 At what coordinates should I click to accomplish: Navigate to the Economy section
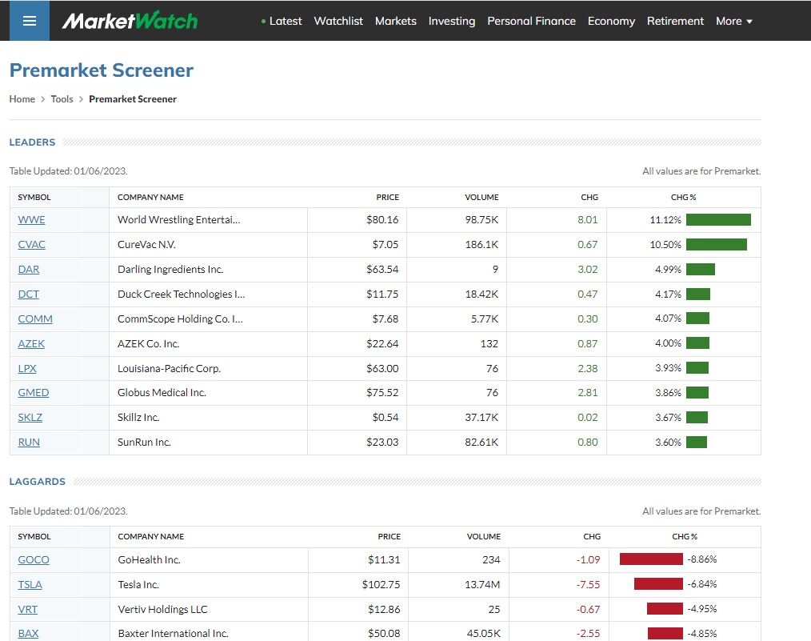(x=611, y=22)
